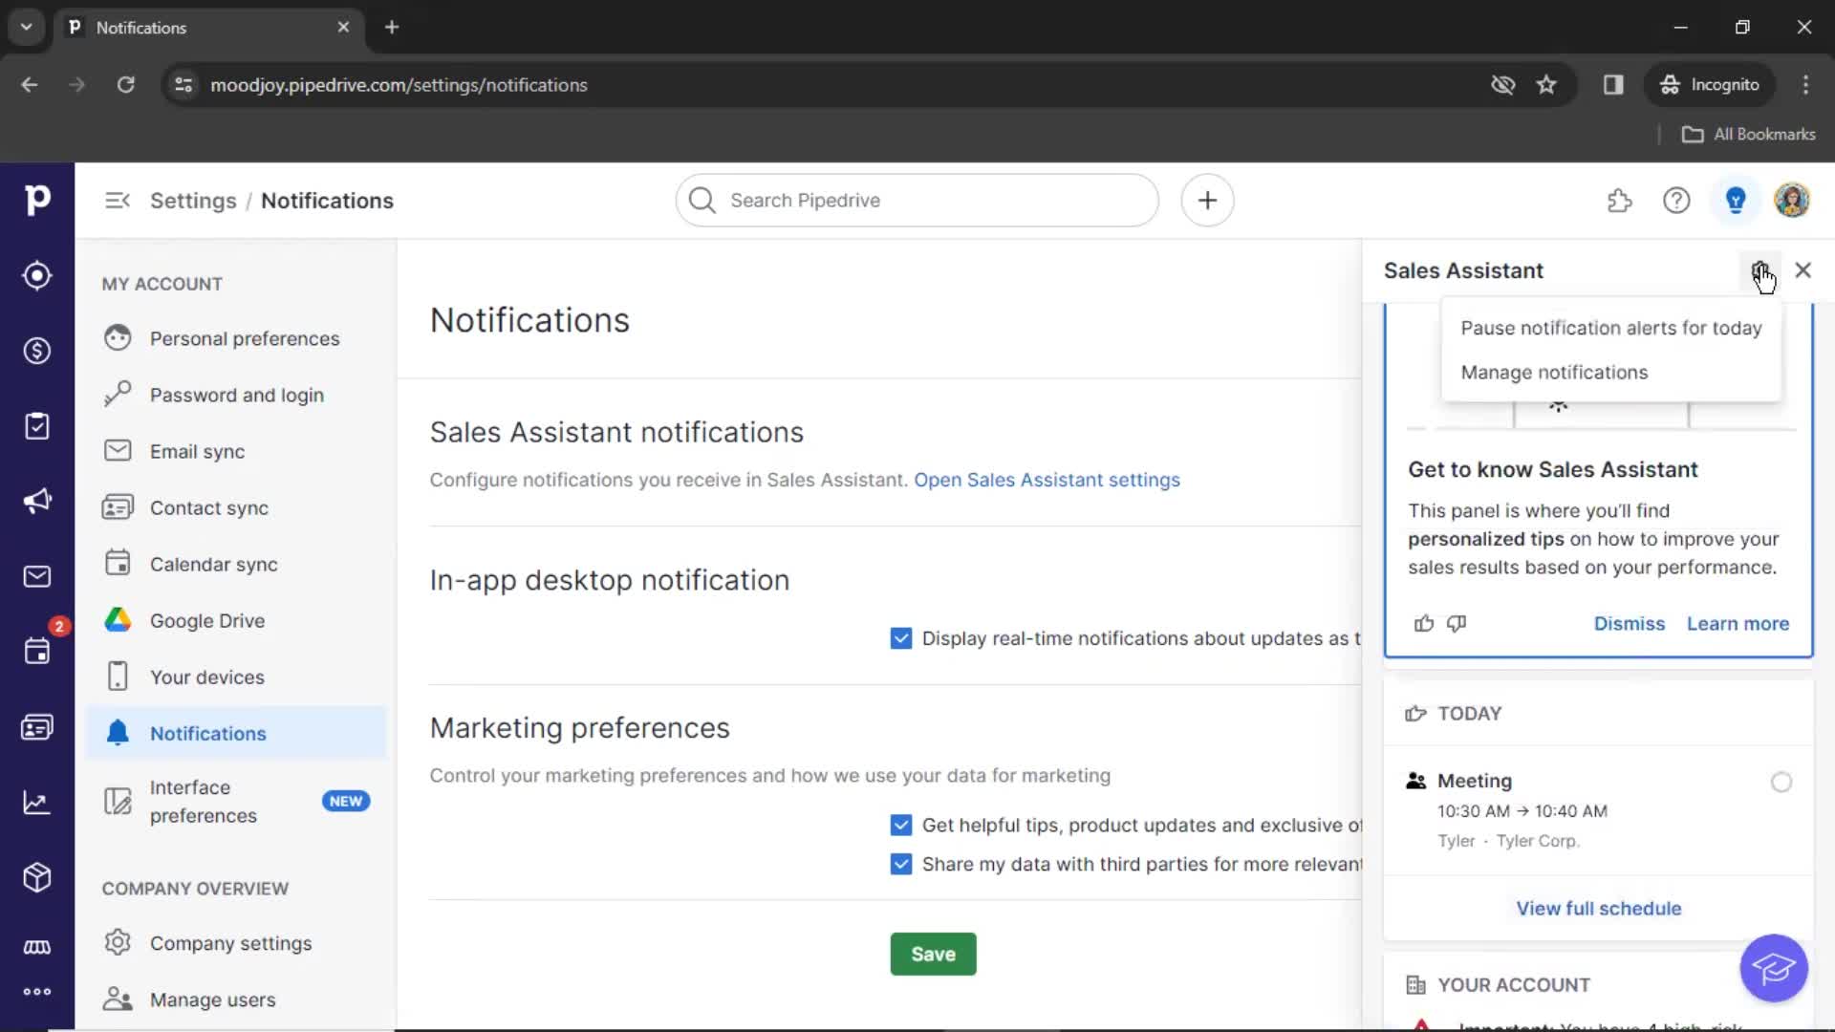Select Manage notifications menu item
Viewport: 1835px width, 1032px height.
[x=1555, y=372]
